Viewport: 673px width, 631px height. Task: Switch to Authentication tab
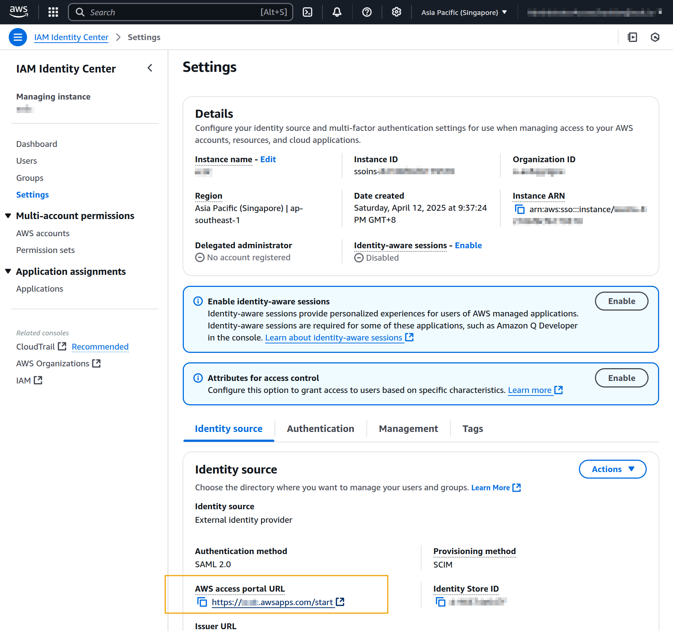click(321, 429)
